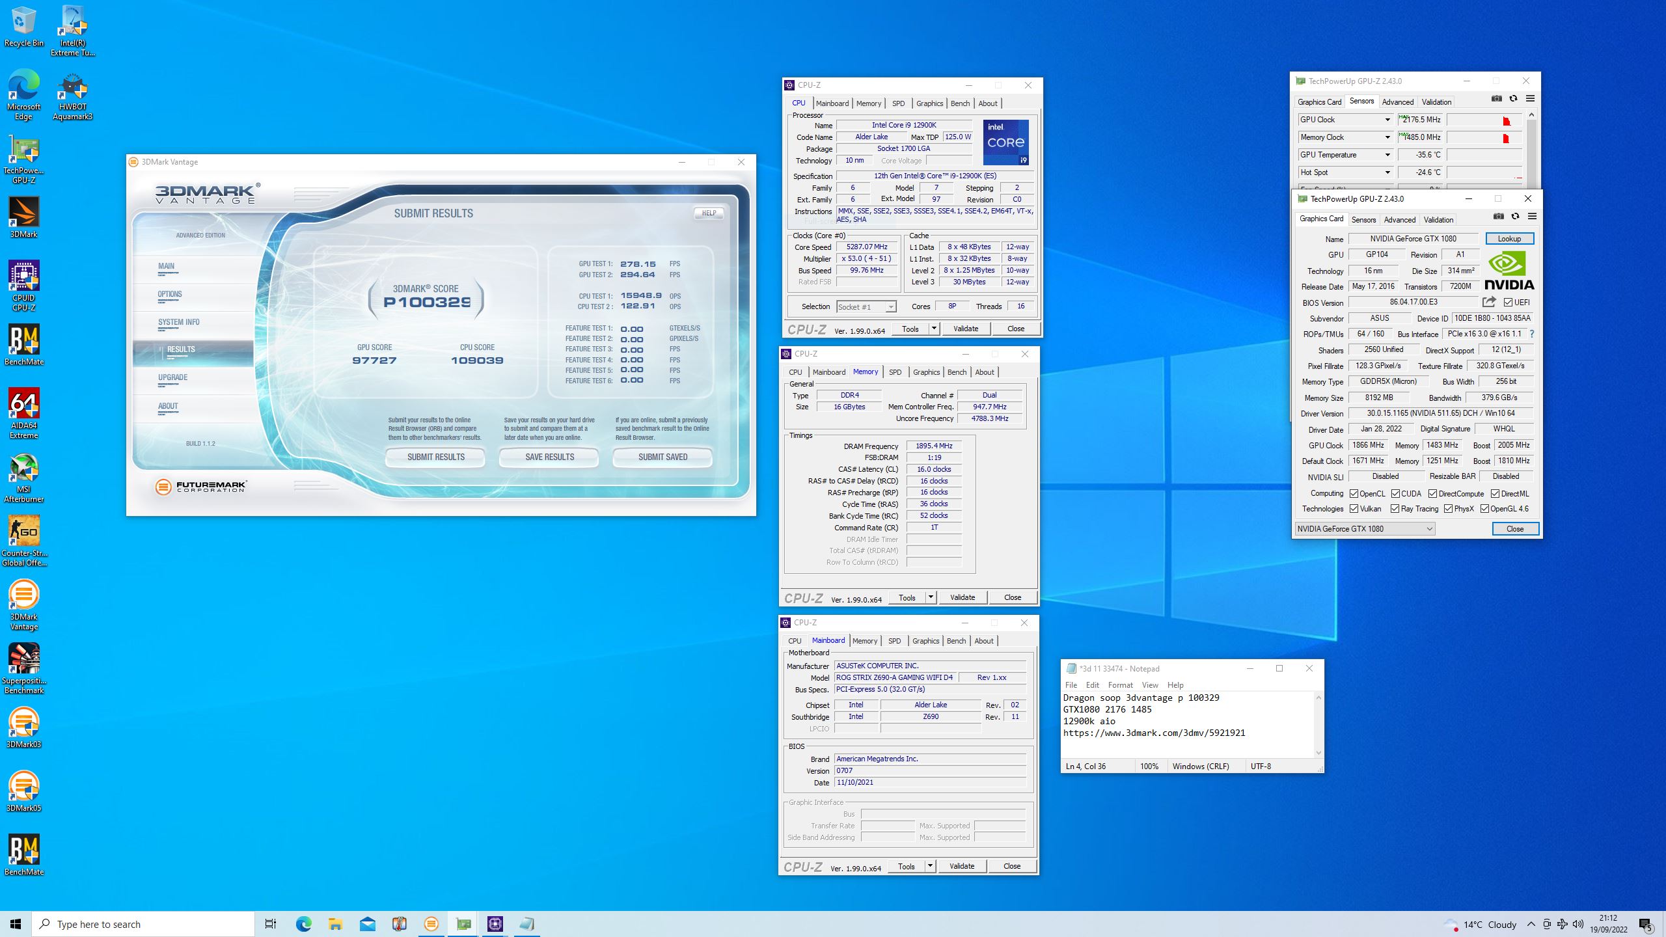Click the Notepad vertical scrollbar
The width and height of the screenshot is (1666, 937).
pyautogui.click(x=1318, y=725)
